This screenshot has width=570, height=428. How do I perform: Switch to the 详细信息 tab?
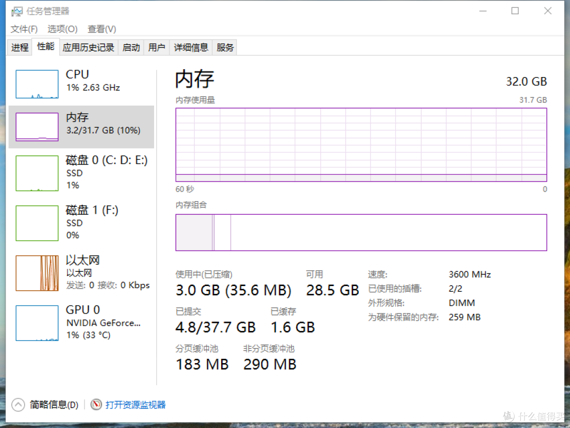coord(191,47)
